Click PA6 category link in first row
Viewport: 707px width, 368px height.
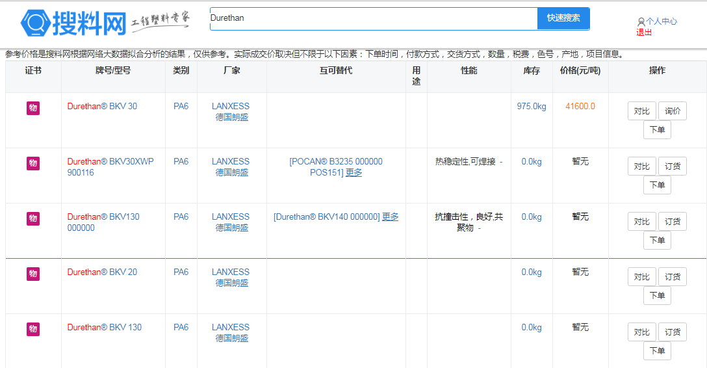coord(181,106)
